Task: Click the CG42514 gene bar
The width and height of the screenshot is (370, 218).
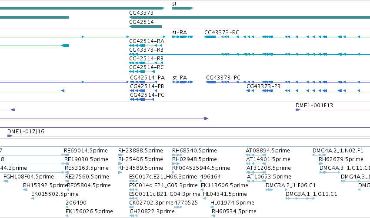Action: click(x=145, y=26)
